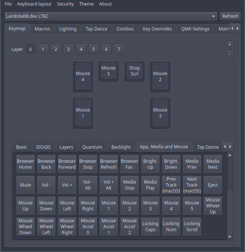Choose the Media Play keycode
245x252 pixels.
click(x=150, y=185)
